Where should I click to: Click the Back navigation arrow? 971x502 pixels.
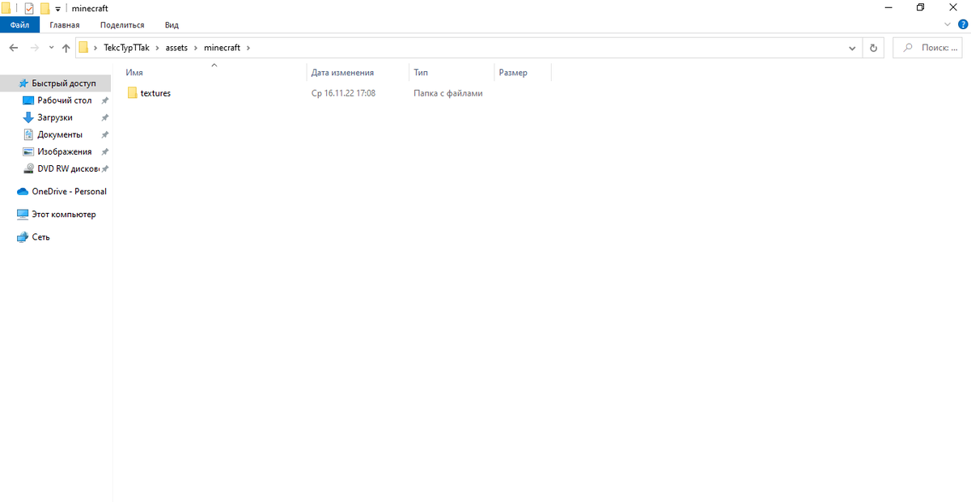pos(14,48)
